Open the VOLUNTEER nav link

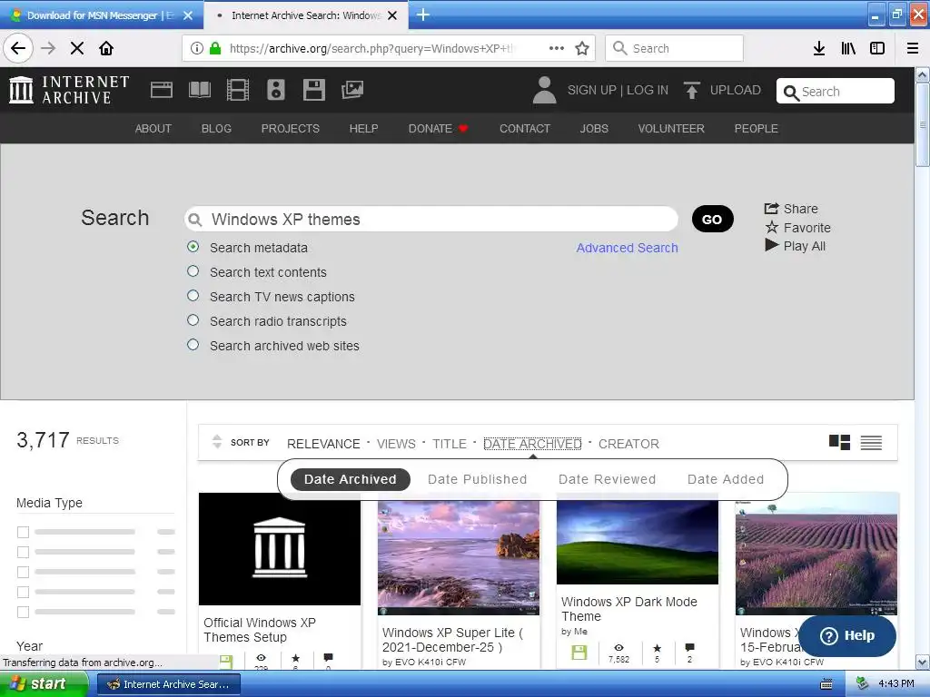[x=671, y=129]
